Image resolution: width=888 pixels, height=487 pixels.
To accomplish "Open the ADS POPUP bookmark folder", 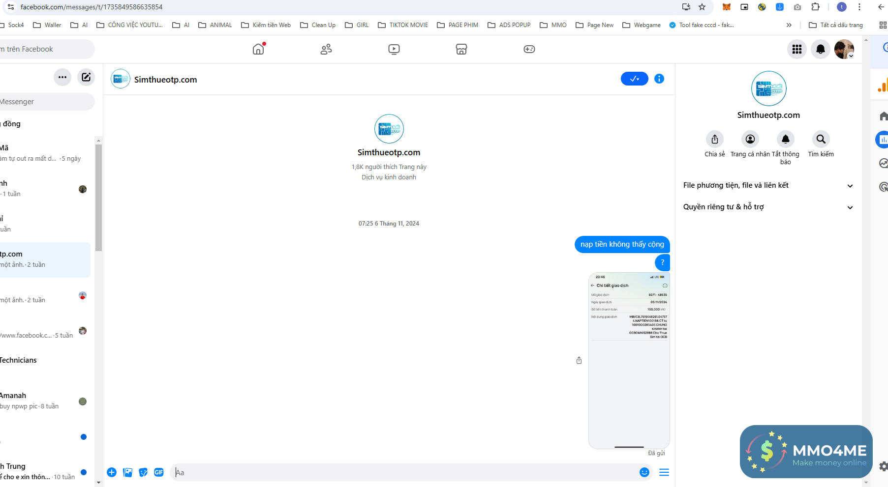I will (x=509, y=25).
